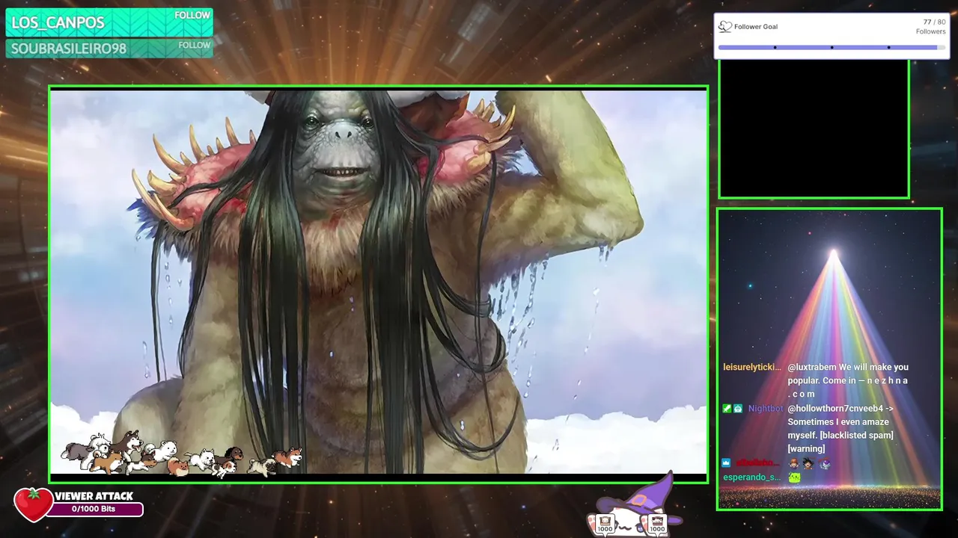958x538 pixels.
Task: Click the Goku emote in chat
Action: (x=808, y=463)
